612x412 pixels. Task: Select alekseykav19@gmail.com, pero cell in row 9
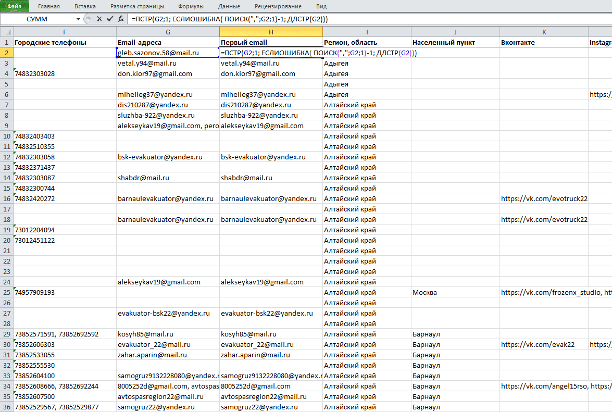click(x=168, y=126)
